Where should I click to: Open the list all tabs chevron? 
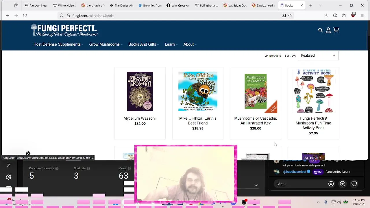coord(320,5)
